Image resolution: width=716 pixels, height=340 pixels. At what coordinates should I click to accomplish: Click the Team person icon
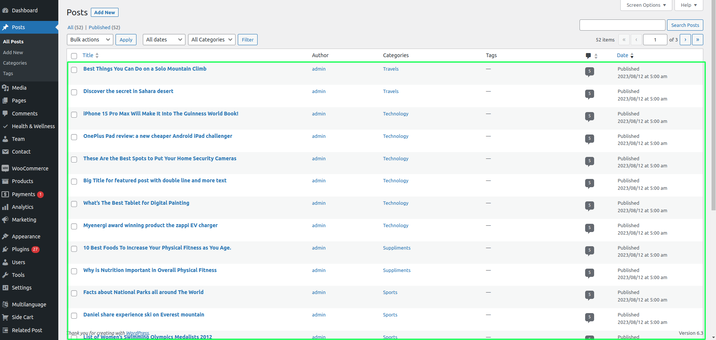coord(5,139)
